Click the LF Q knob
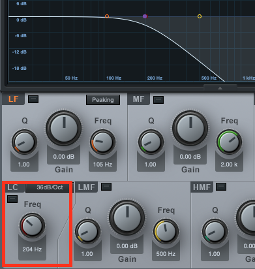The width and height of the screenshot is (255, 269). (24, 142)
